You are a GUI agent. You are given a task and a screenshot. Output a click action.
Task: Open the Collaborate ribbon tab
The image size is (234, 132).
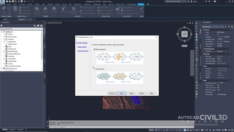pyautogui.click(x=97, y=4)
